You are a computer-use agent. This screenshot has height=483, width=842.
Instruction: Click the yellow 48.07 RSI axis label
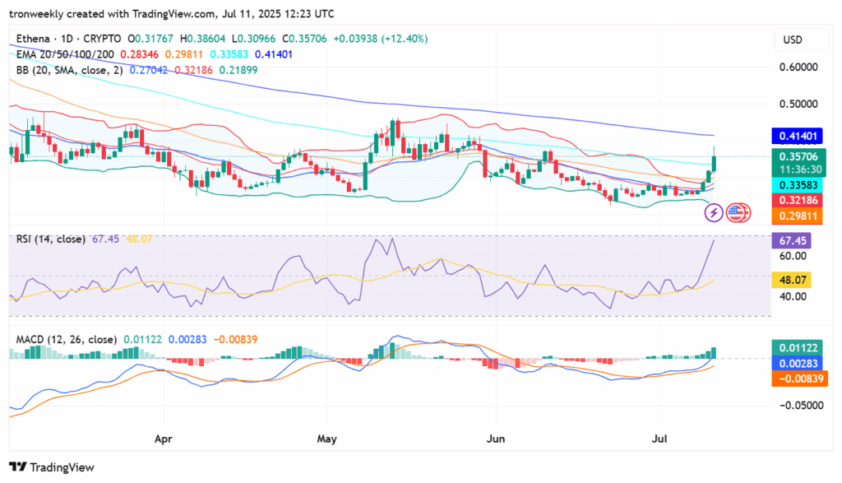pos(791,280)
